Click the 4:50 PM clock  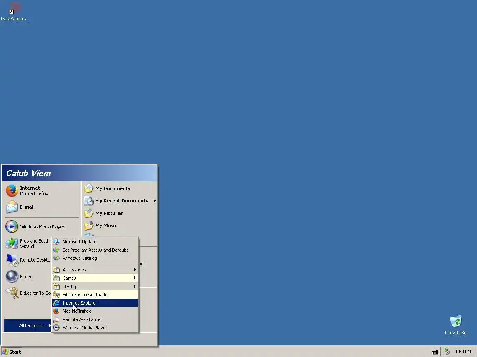pyautogui.click(x=463, y=352)
